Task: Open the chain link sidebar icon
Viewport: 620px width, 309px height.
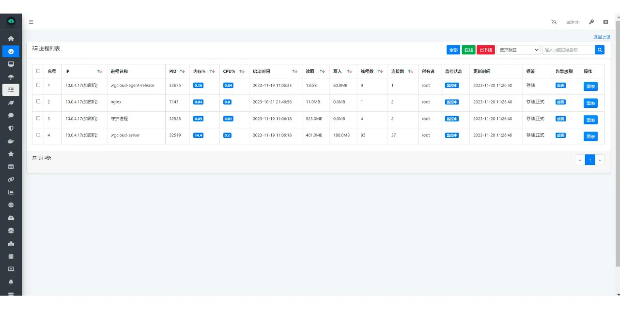Action: click(x=11, y=179)
